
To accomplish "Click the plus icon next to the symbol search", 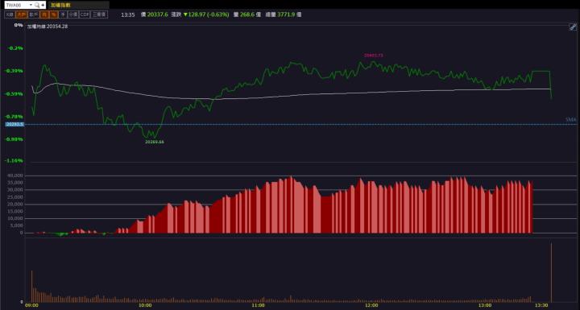I will (43, 5).
